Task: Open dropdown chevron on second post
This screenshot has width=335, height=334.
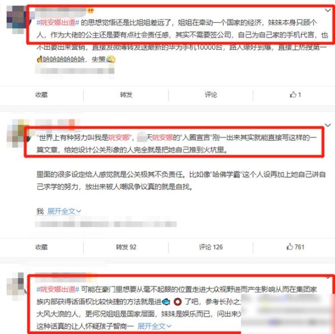Action: pyautogui.click(x=328, y=125)
